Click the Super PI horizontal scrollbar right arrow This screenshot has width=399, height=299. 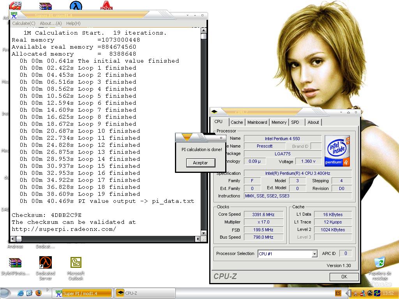(198, 239)
